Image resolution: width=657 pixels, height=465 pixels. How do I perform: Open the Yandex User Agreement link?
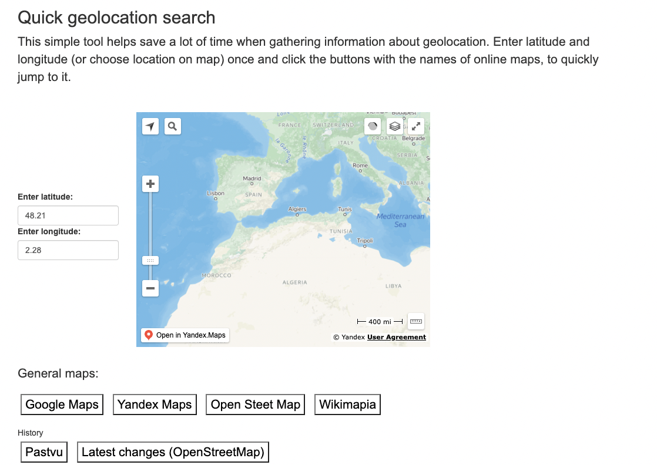(x=397, y=337)
